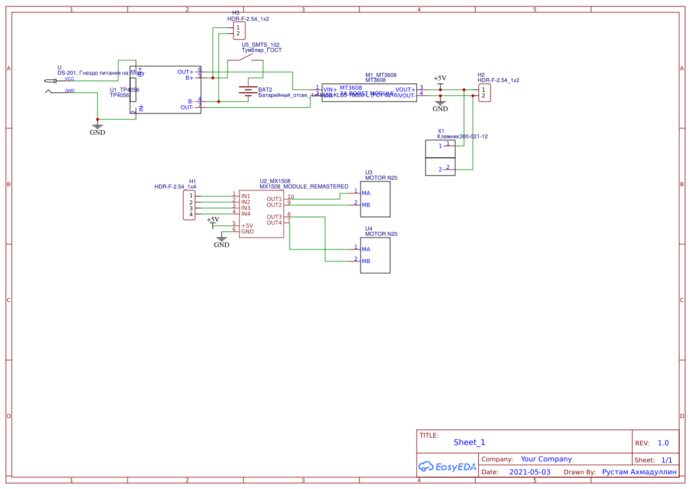Image resolution: width=691 pixels, height=489 pixels.
Task: Select the BAT2 battery symbol
Action: pyautogui.click(x=247, y=92)
